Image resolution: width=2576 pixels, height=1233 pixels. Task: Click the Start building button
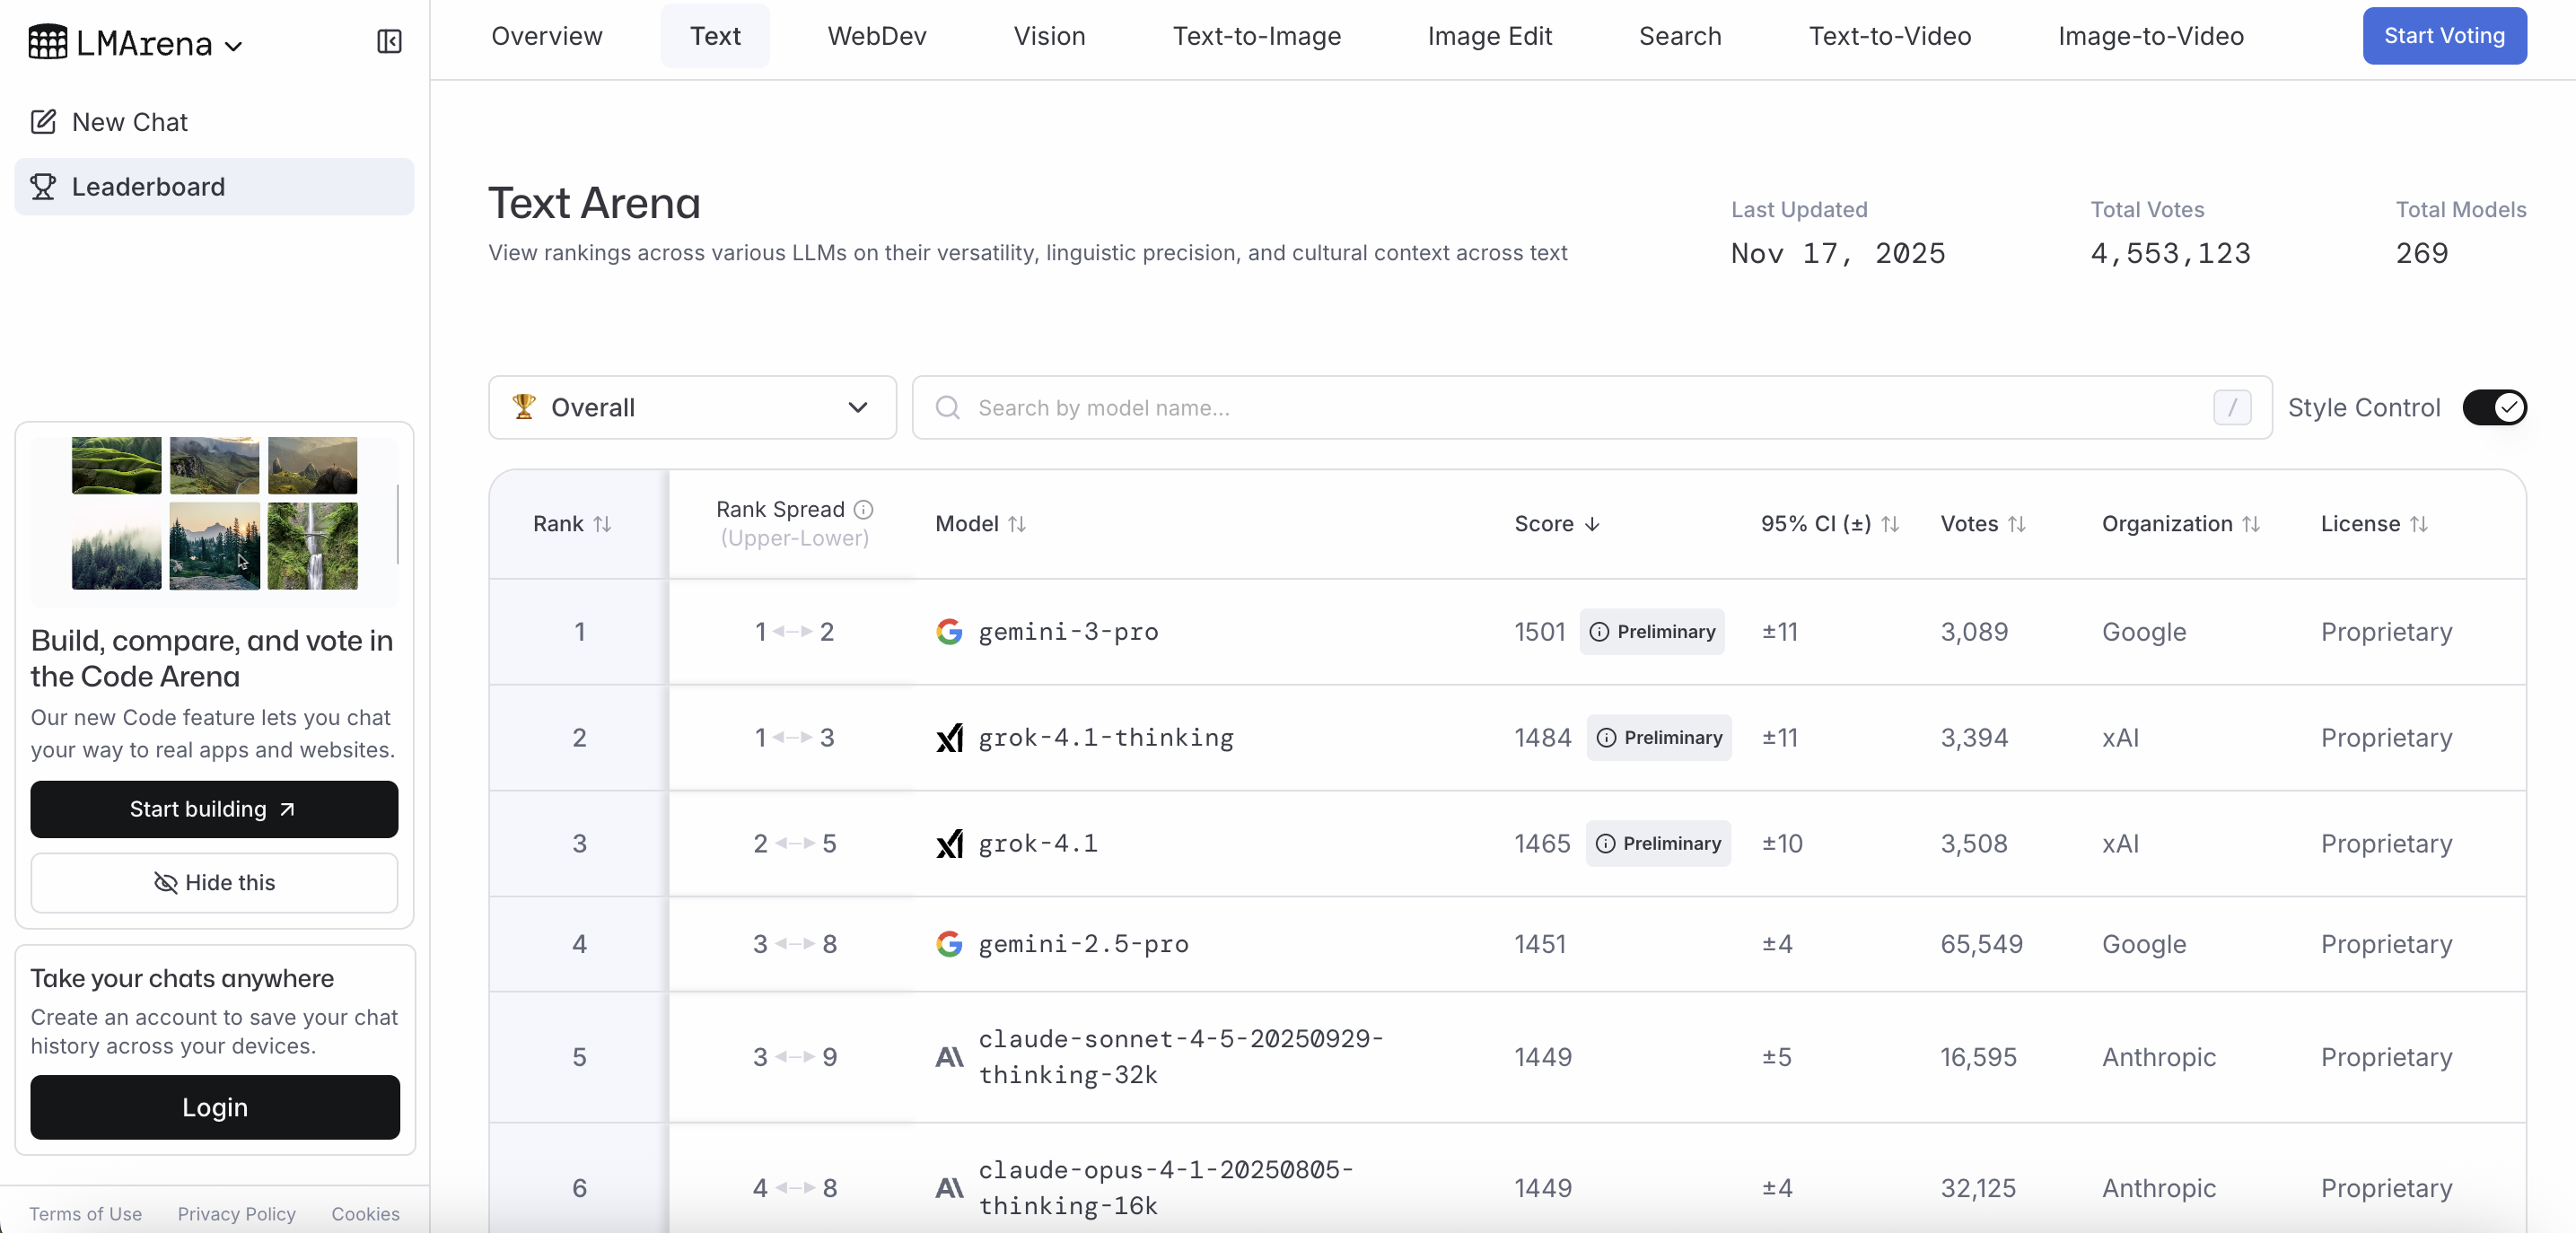coord(214,809)
